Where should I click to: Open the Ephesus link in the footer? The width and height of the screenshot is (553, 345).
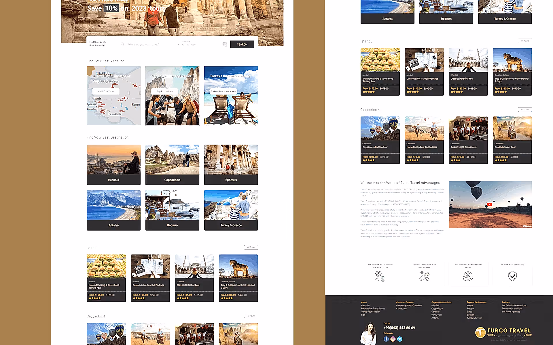(x=435, y=312)
